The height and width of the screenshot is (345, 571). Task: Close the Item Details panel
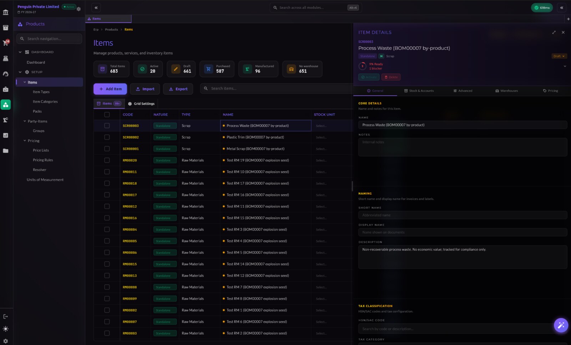pyautogui.click(x=563, y=32)
